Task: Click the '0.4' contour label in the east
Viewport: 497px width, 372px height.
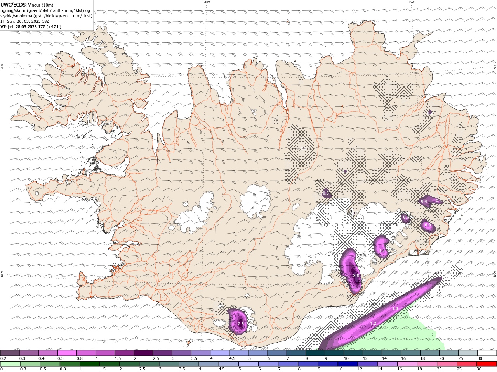Action: (424, 201)
